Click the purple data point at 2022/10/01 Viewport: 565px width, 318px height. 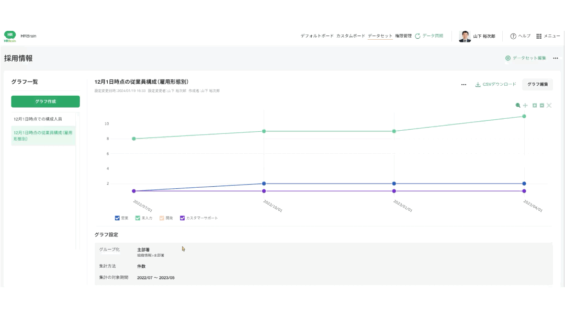pos(264,191)
